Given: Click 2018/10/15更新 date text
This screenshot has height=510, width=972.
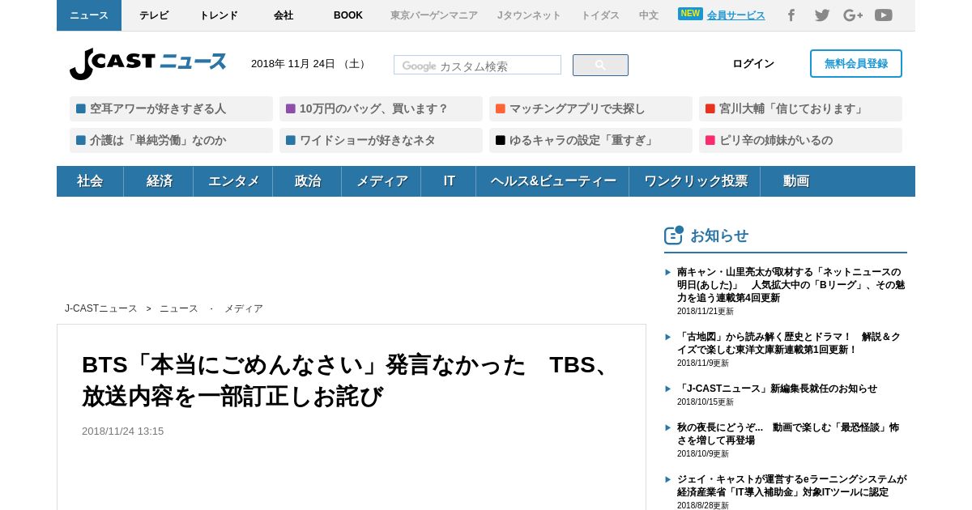Looking at the screenshot, I should click(x=706, y=402).
